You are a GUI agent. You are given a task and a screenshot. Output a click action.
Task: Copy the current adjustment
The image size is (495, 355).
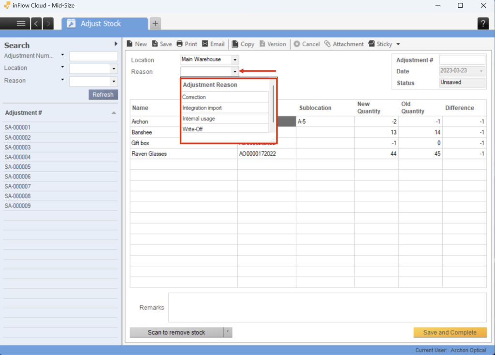click(243, 44)
